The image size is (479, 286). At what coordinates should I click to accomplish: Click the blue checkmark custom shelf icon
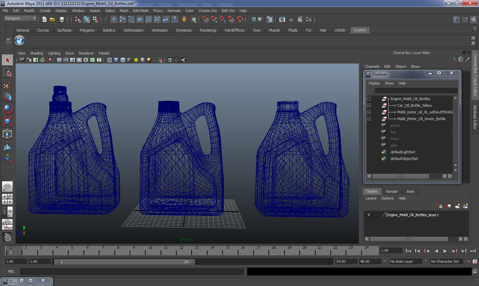tap(20, 41)
